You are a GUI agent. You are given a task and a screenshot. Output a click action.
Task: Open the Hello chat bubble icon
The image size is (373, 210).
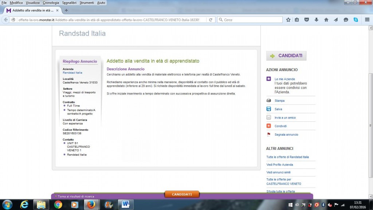pyautogui.click(x=346, y=20)
